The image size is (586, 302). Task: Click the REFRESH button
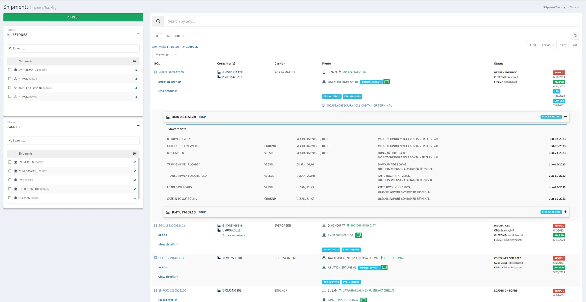73,17
